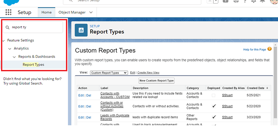The width and height of the screenshot is (278, 129).
Task: Click the Description column header
Action: pos(140,88)
